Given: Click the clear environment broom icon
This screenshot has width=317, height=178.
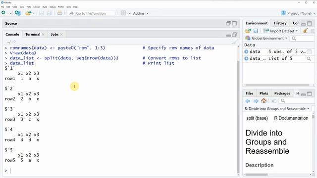Looking at the screenshot, I should coord(306,31).
